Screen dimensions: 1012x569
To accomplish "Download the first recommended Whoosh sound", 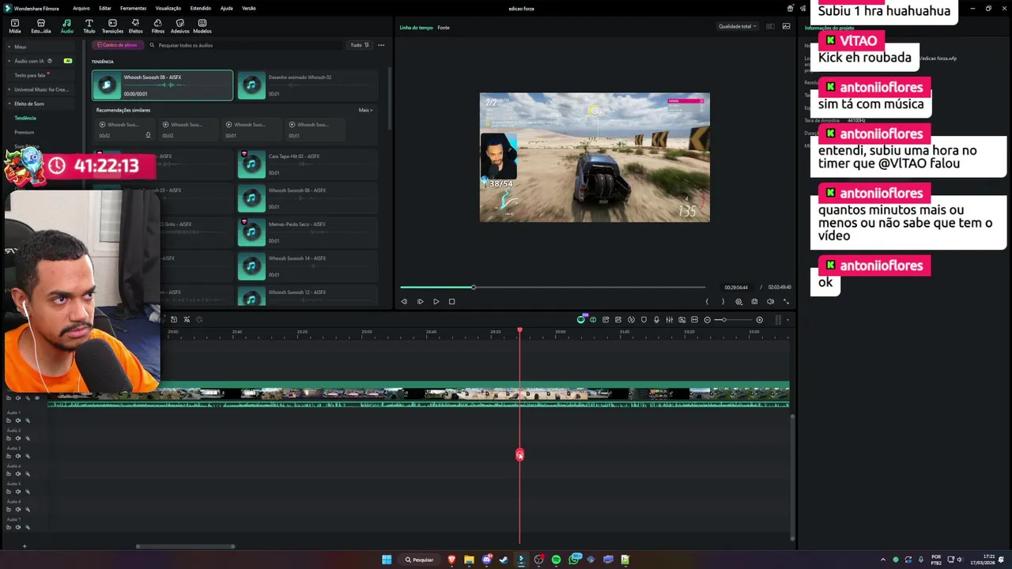I will tap(148, 135).
